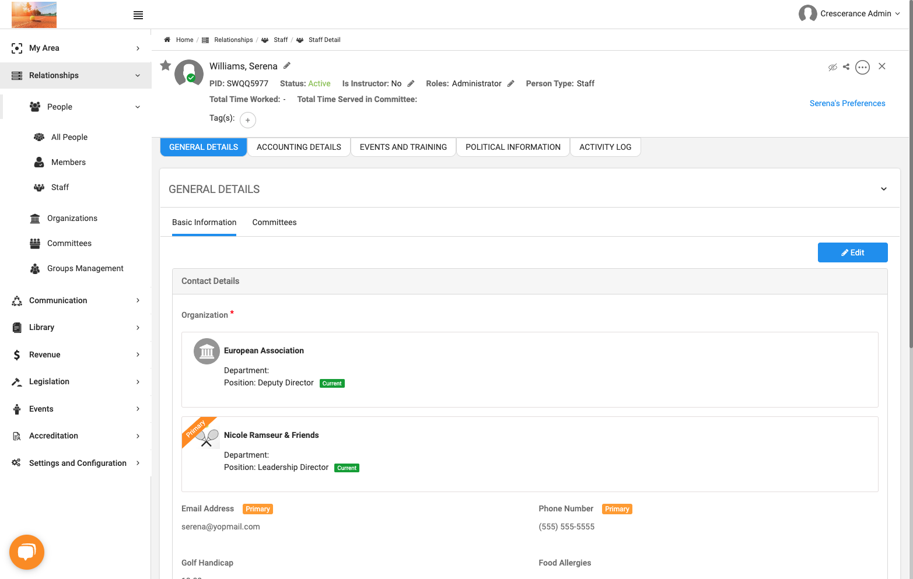Open the Activity Log tab

coord(605,147)
